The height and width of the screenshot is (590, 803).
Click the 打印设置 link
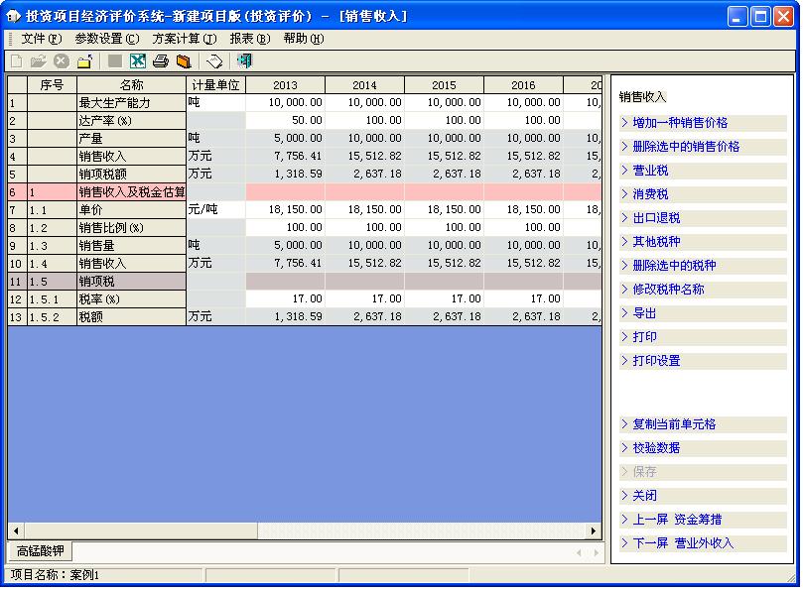[x=656, y=361]
